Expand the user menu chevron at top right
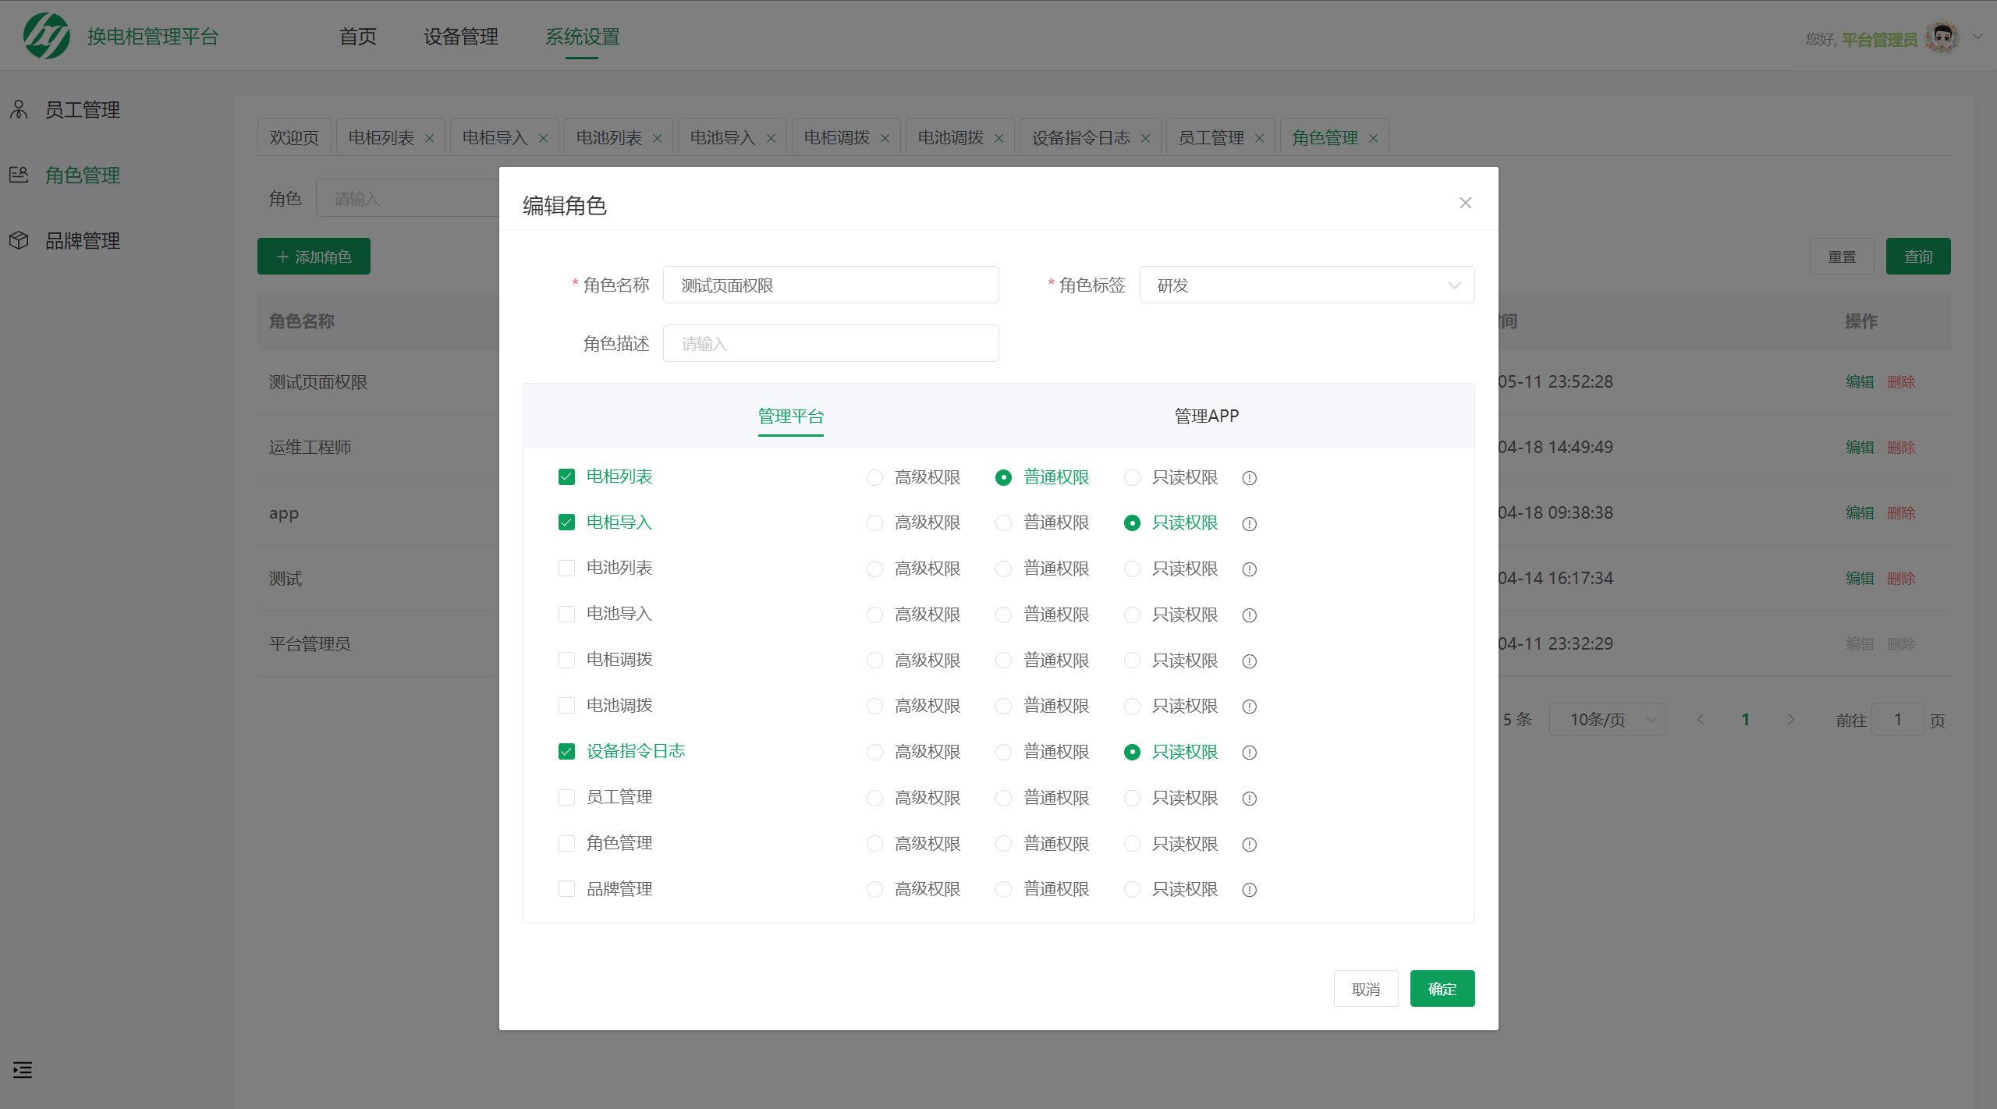1997x1109 pixels. [x=1977, y=36]
